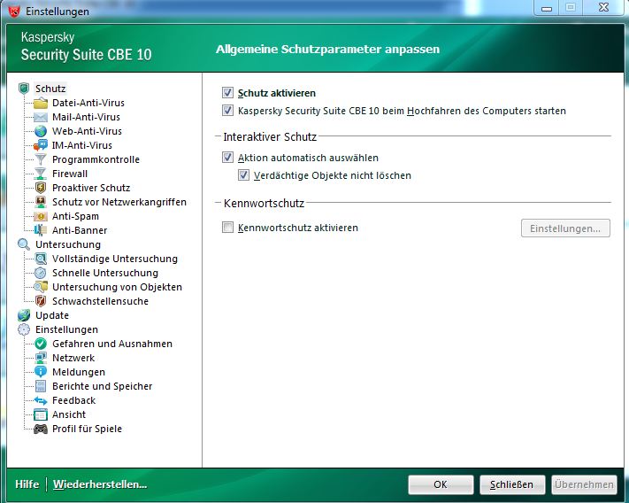Screen dimensions: 629x503
Task: Select Vollständige Untersuchung entry
Action: pyautogui.click(x=115, y=259)
